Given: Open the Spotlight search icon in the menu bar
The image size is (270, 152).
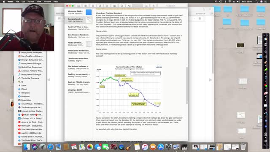Looking at the screenshot, I should tap(256, 2).
